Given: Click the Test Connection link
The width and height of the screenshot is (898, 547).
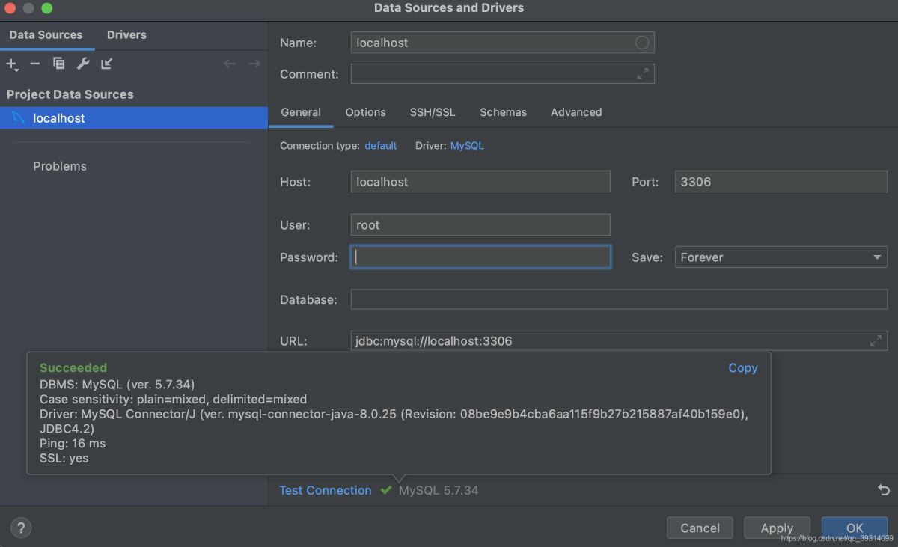Looking at the screenshot, I should [325, 490].
